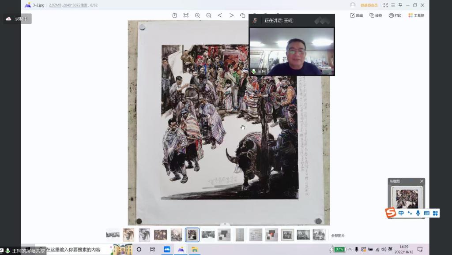Open 全部图片 all images view
This screenshot has height=255, width=452.
(x=338, y=236)
